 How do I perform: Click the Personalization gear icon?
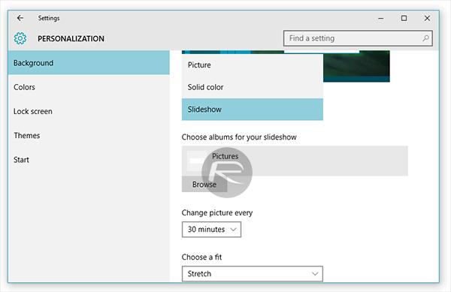click(x=20, y=38)
